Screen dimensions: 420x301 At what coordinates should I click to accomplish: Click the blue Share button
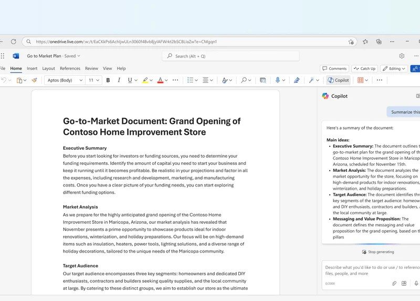tap(415, 69)
